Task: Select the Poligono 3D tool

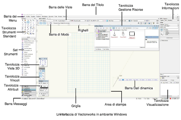Action: (26, 65)
